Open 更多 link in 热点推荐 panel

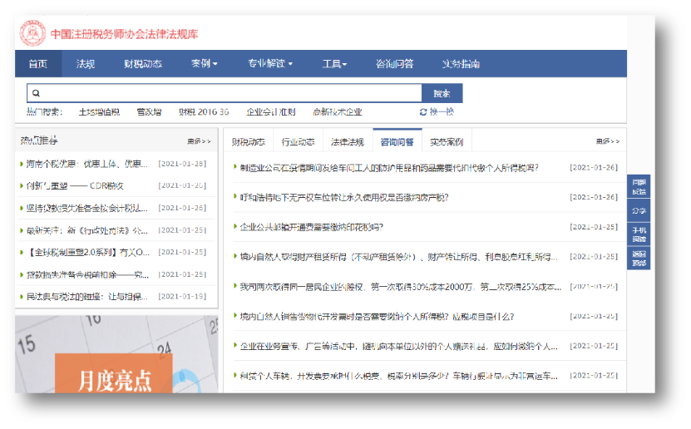(199, 141)
